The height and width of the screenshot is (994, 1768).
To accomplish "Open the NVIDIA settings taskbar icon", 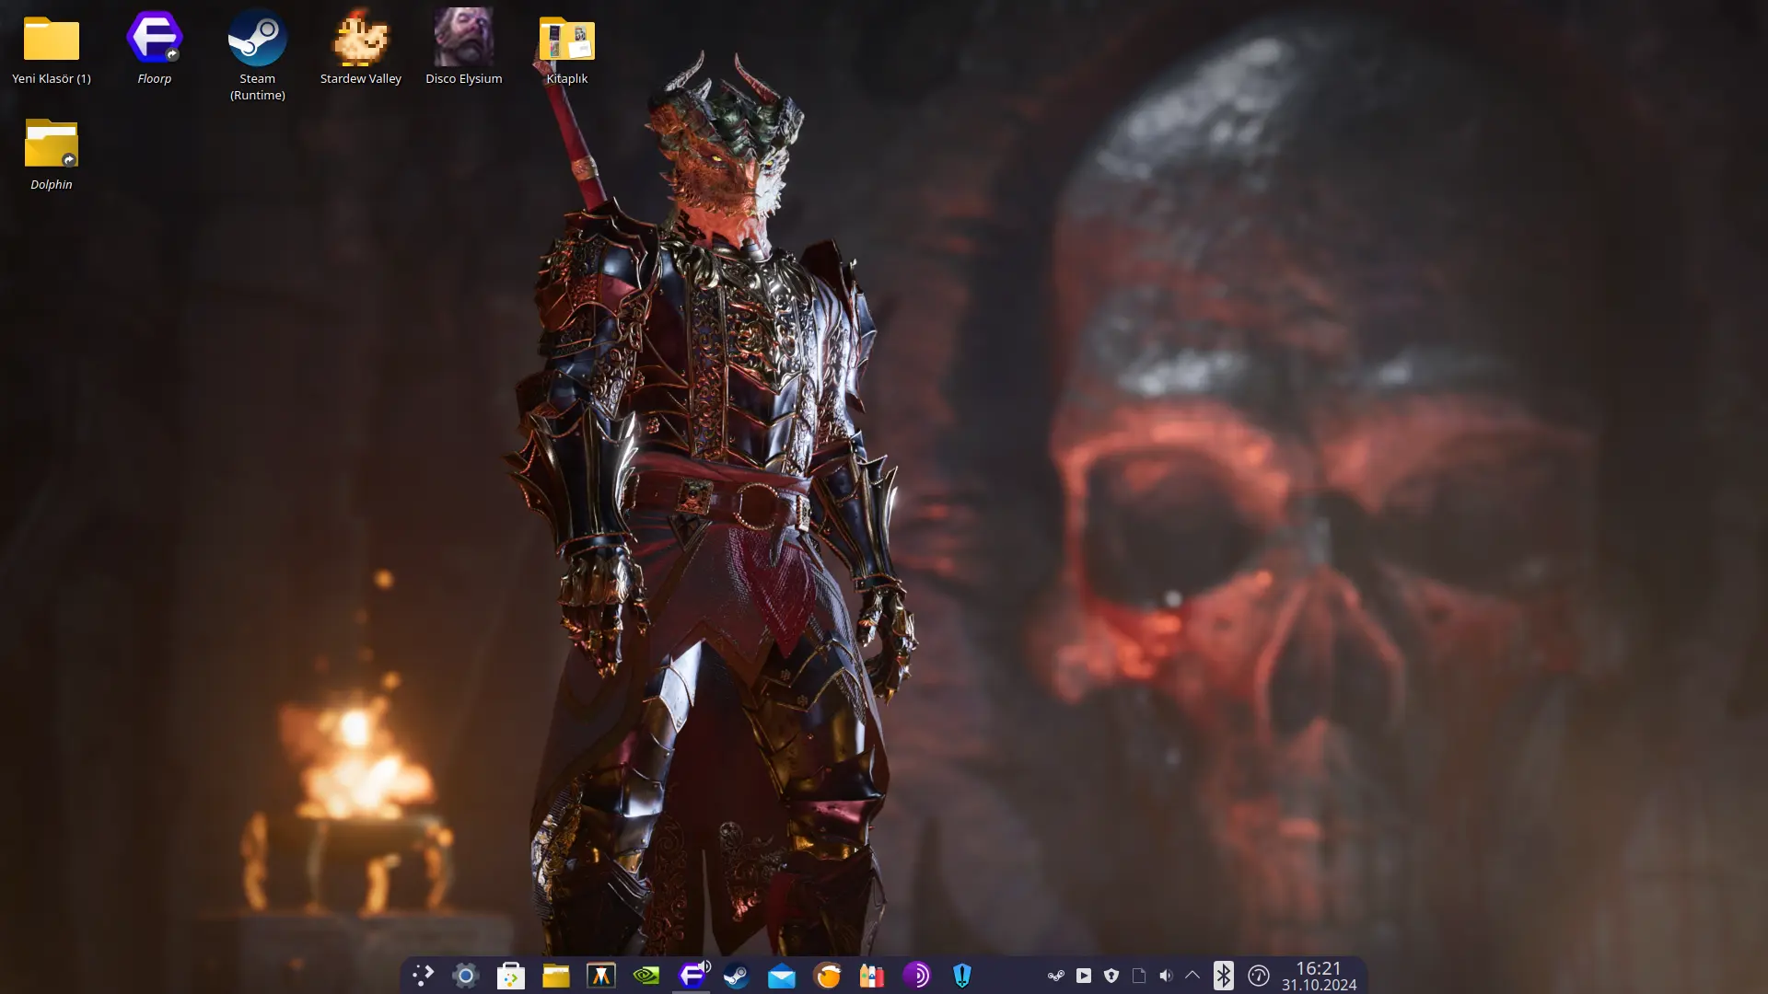I will (646, 976).
